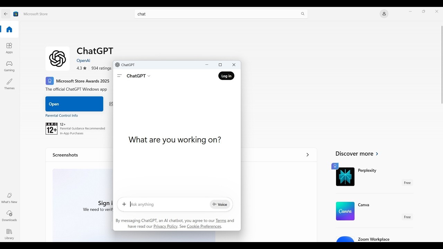This screenshot has height=249, width=443.
Task: Click the IARC 12+ rating badge
Action: click(x=52, y=129)
